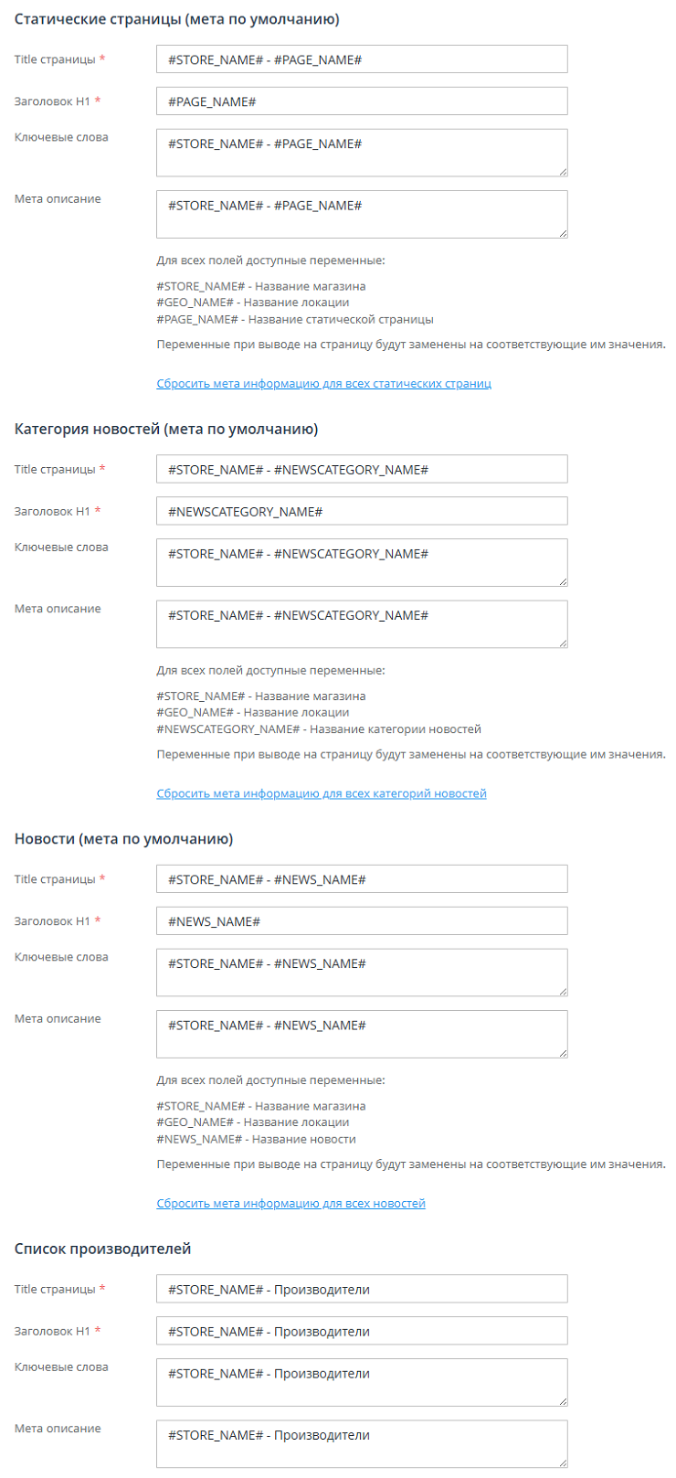The height and width of the screenshot is (1478, 676).
Task: Click 'Сбросить мета информацию для всех новостей' link
Action: (x=290, y=1204)
